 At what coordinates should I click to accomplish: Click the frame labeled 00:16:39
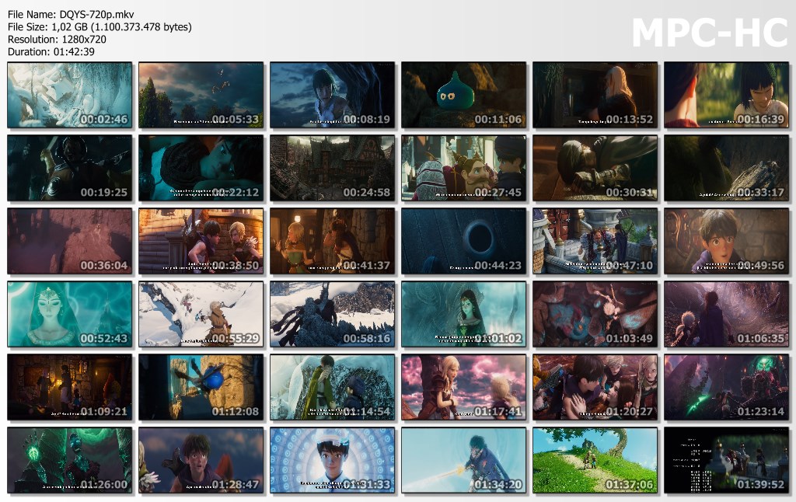[x=727, y=95]
